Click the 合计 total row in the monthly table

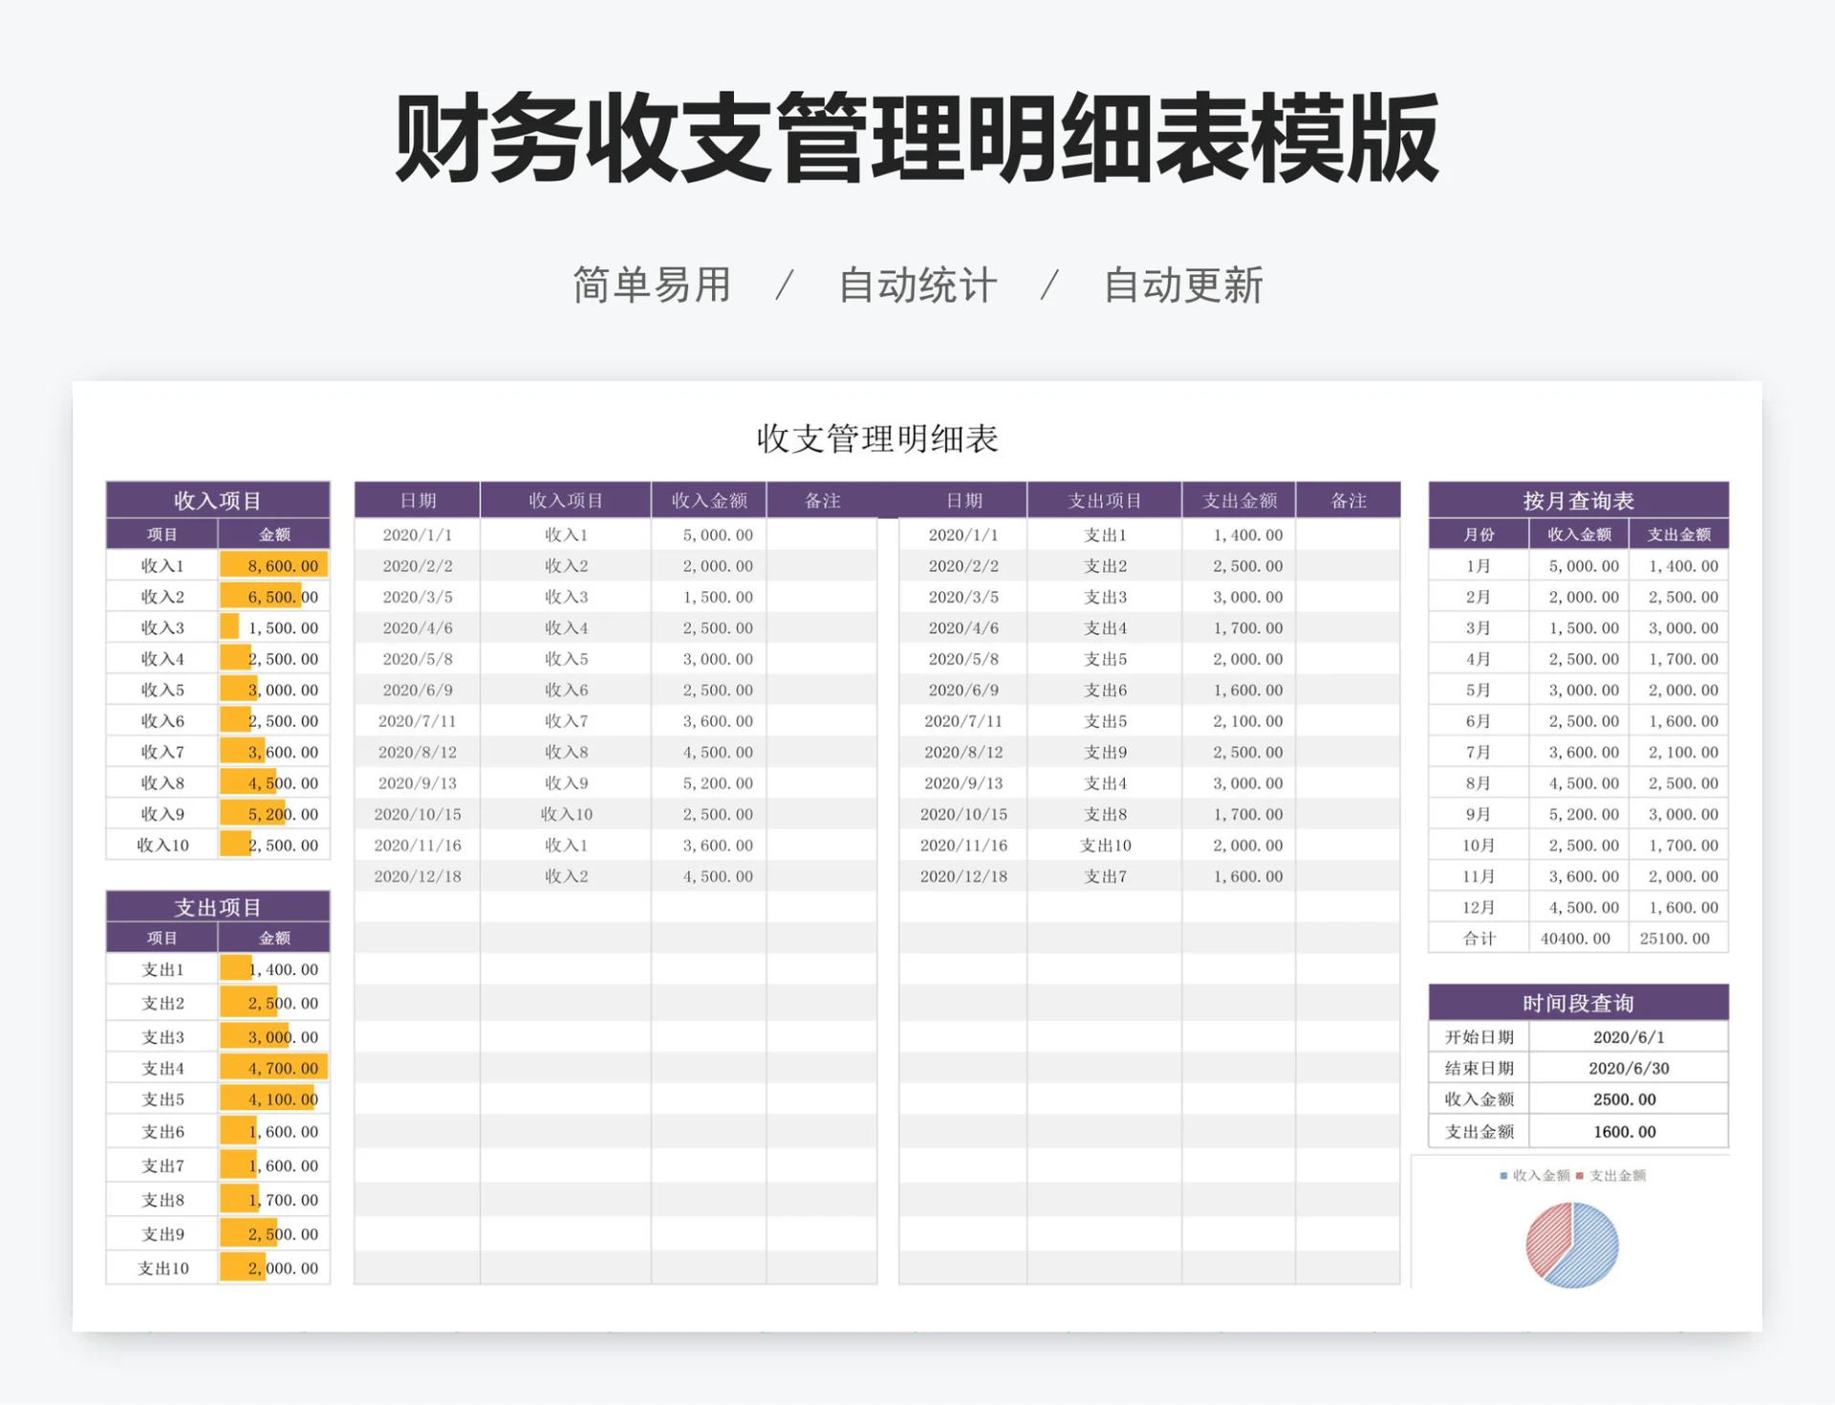(1476, 938)
